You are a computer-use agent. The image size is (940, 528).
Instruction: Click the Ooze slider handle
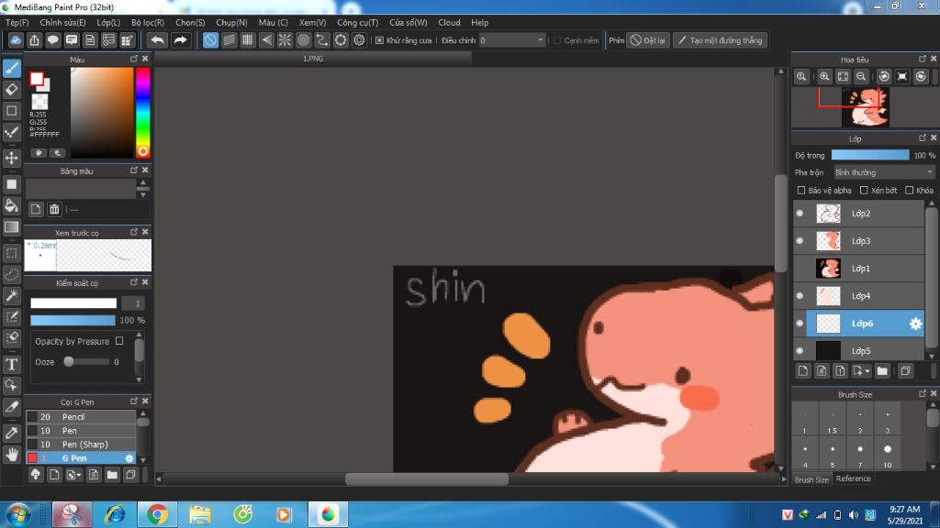[69, 361]
